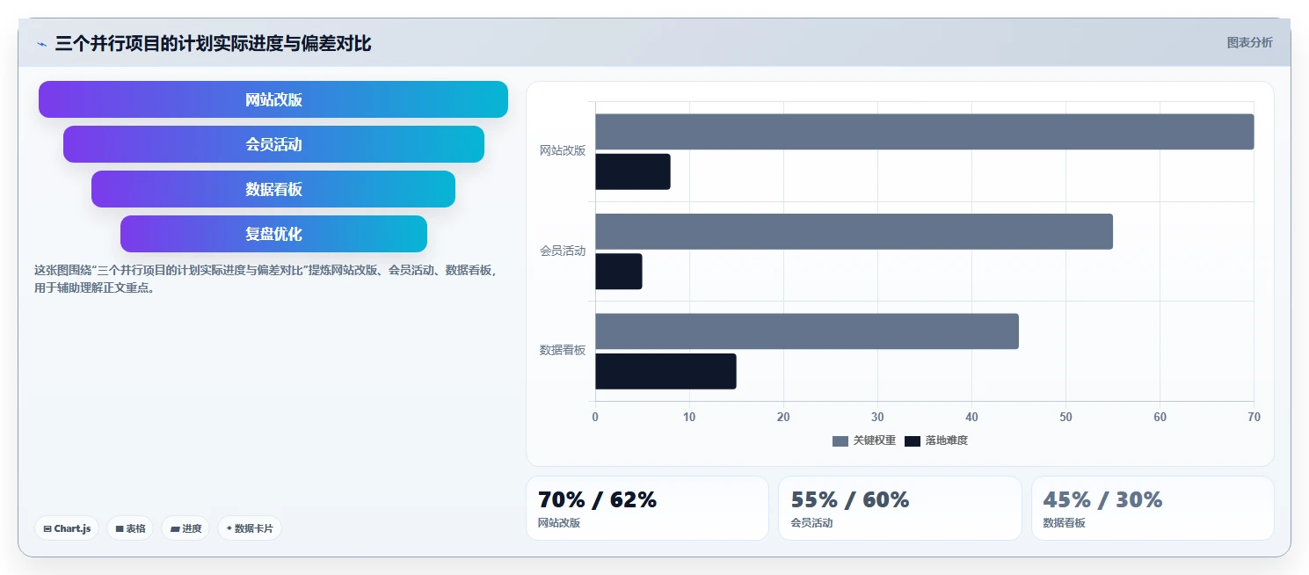This screenshot has width=1309, height=575.
Task: Click the gray 网站改版 关键权重 bar
Action: pos(925,132)
